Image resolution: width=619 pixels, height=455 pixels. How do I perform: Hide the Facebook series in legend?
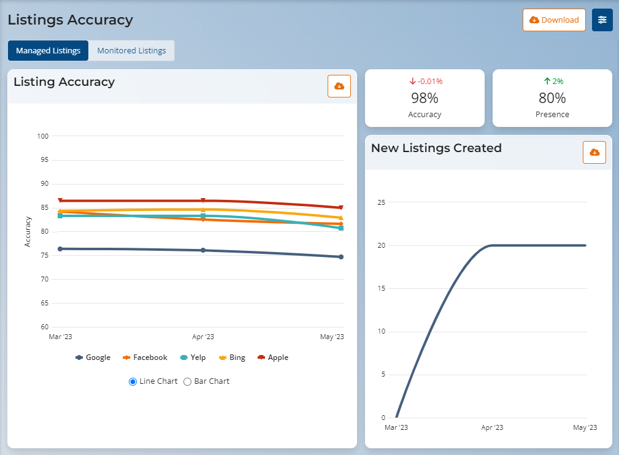(x=145, y=357)
